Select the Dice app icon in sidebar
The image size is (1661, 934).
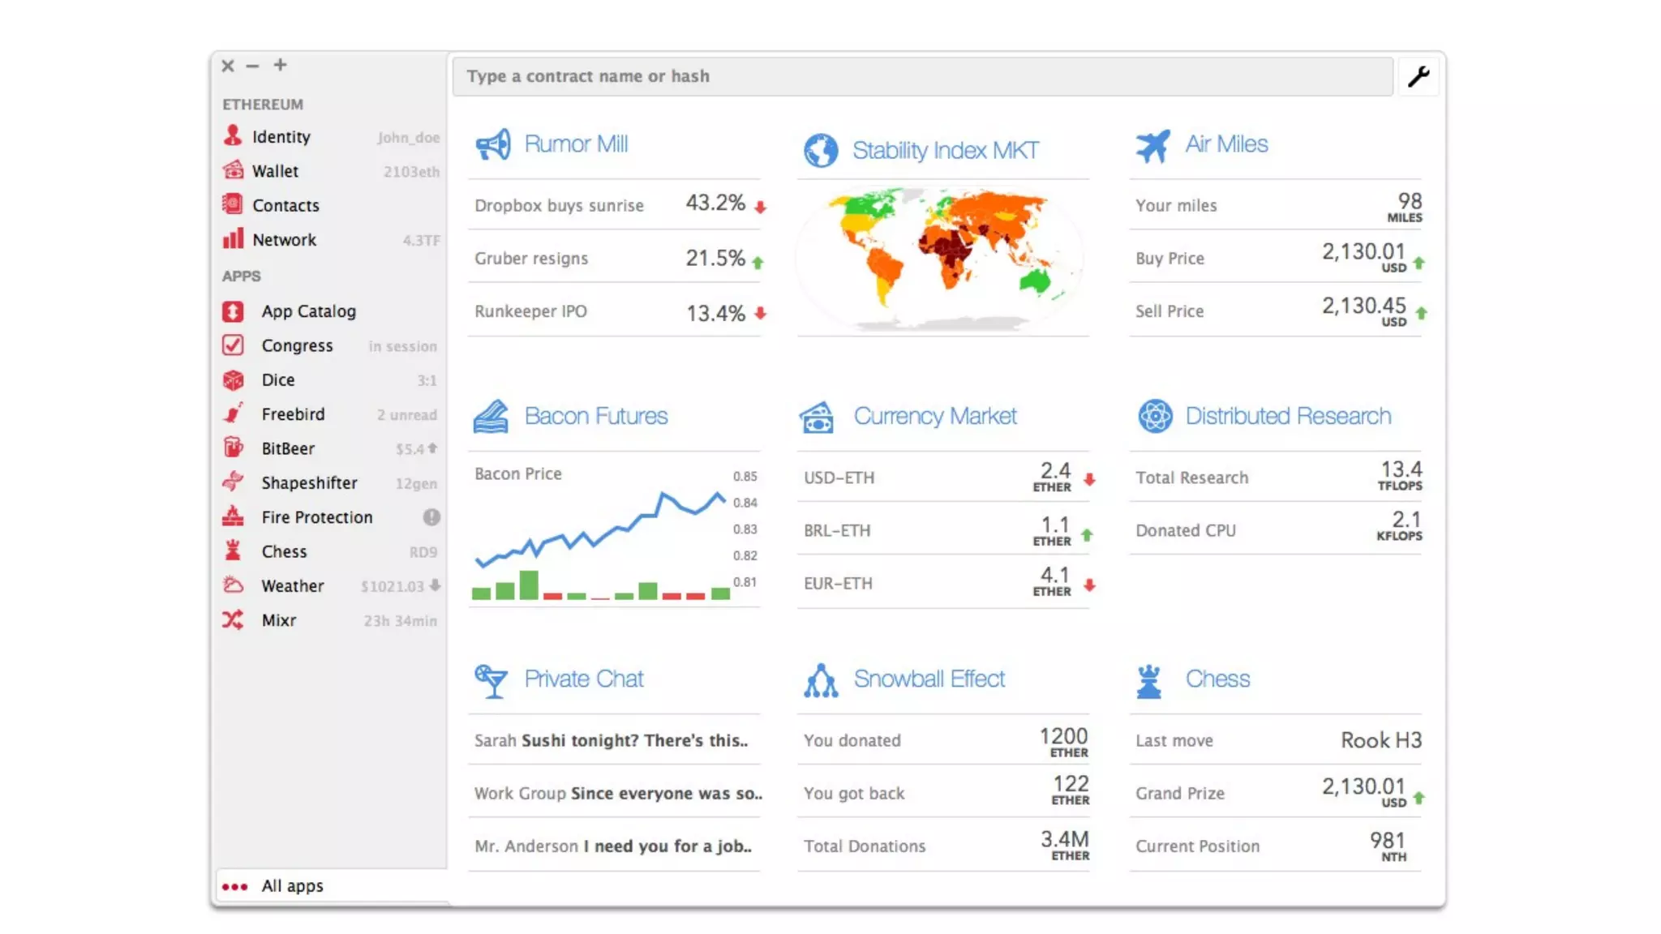[234, 380]
